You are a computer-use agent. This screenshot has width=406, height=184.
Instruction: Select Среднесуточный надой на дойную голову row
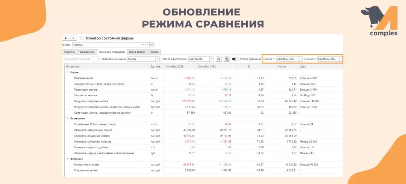click(204, 84)
